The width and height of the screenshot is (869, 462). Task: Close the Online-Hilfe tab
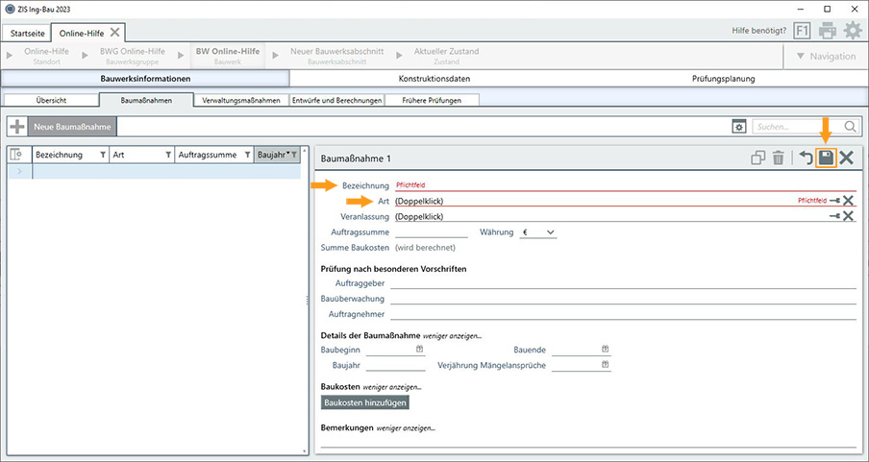[x=114, y=32]
